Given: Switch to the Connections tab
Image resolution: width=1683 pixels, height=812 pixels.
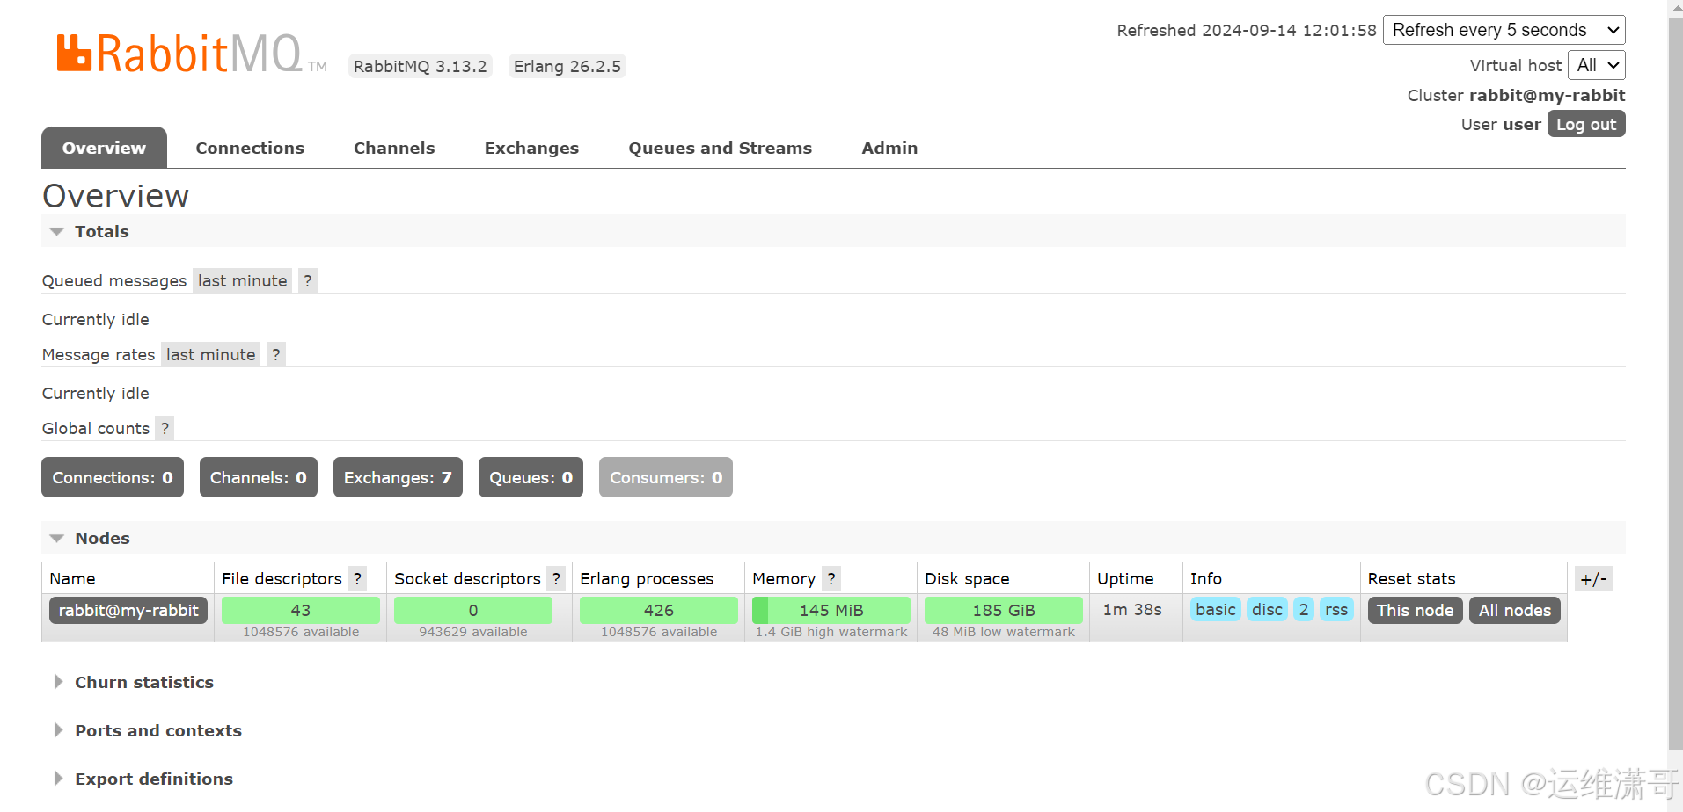Looking at the screenshot, I should tap(250, 148).
